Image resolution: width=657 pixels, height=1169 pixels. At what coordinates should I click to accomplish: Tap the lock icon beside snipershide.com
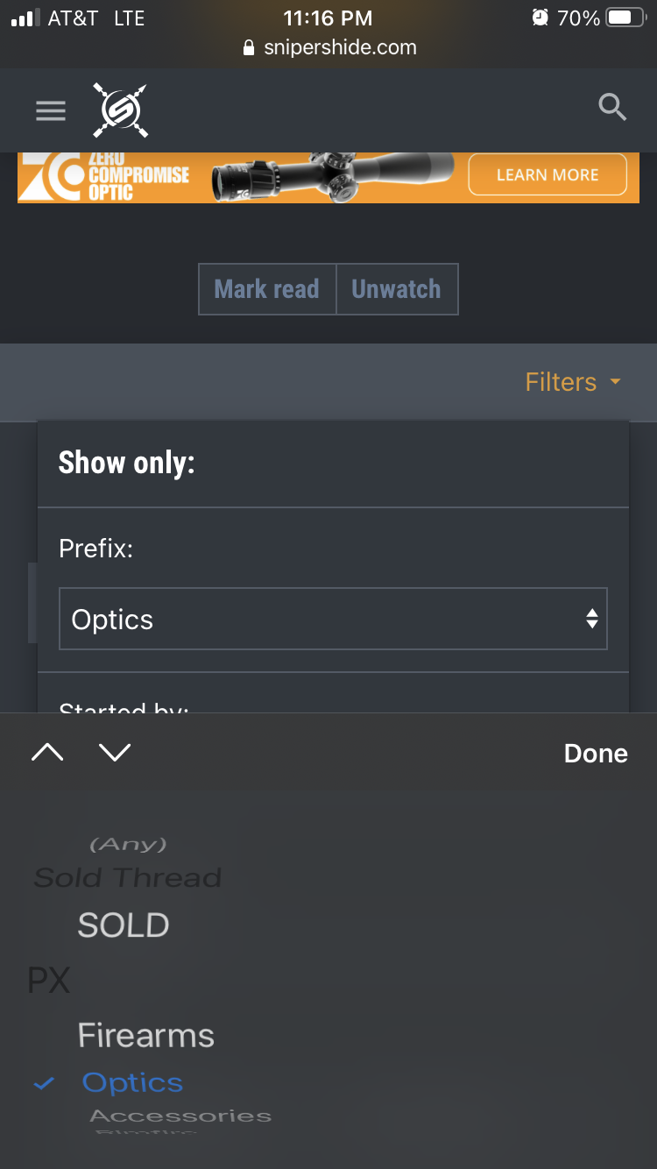coord(249,48)
